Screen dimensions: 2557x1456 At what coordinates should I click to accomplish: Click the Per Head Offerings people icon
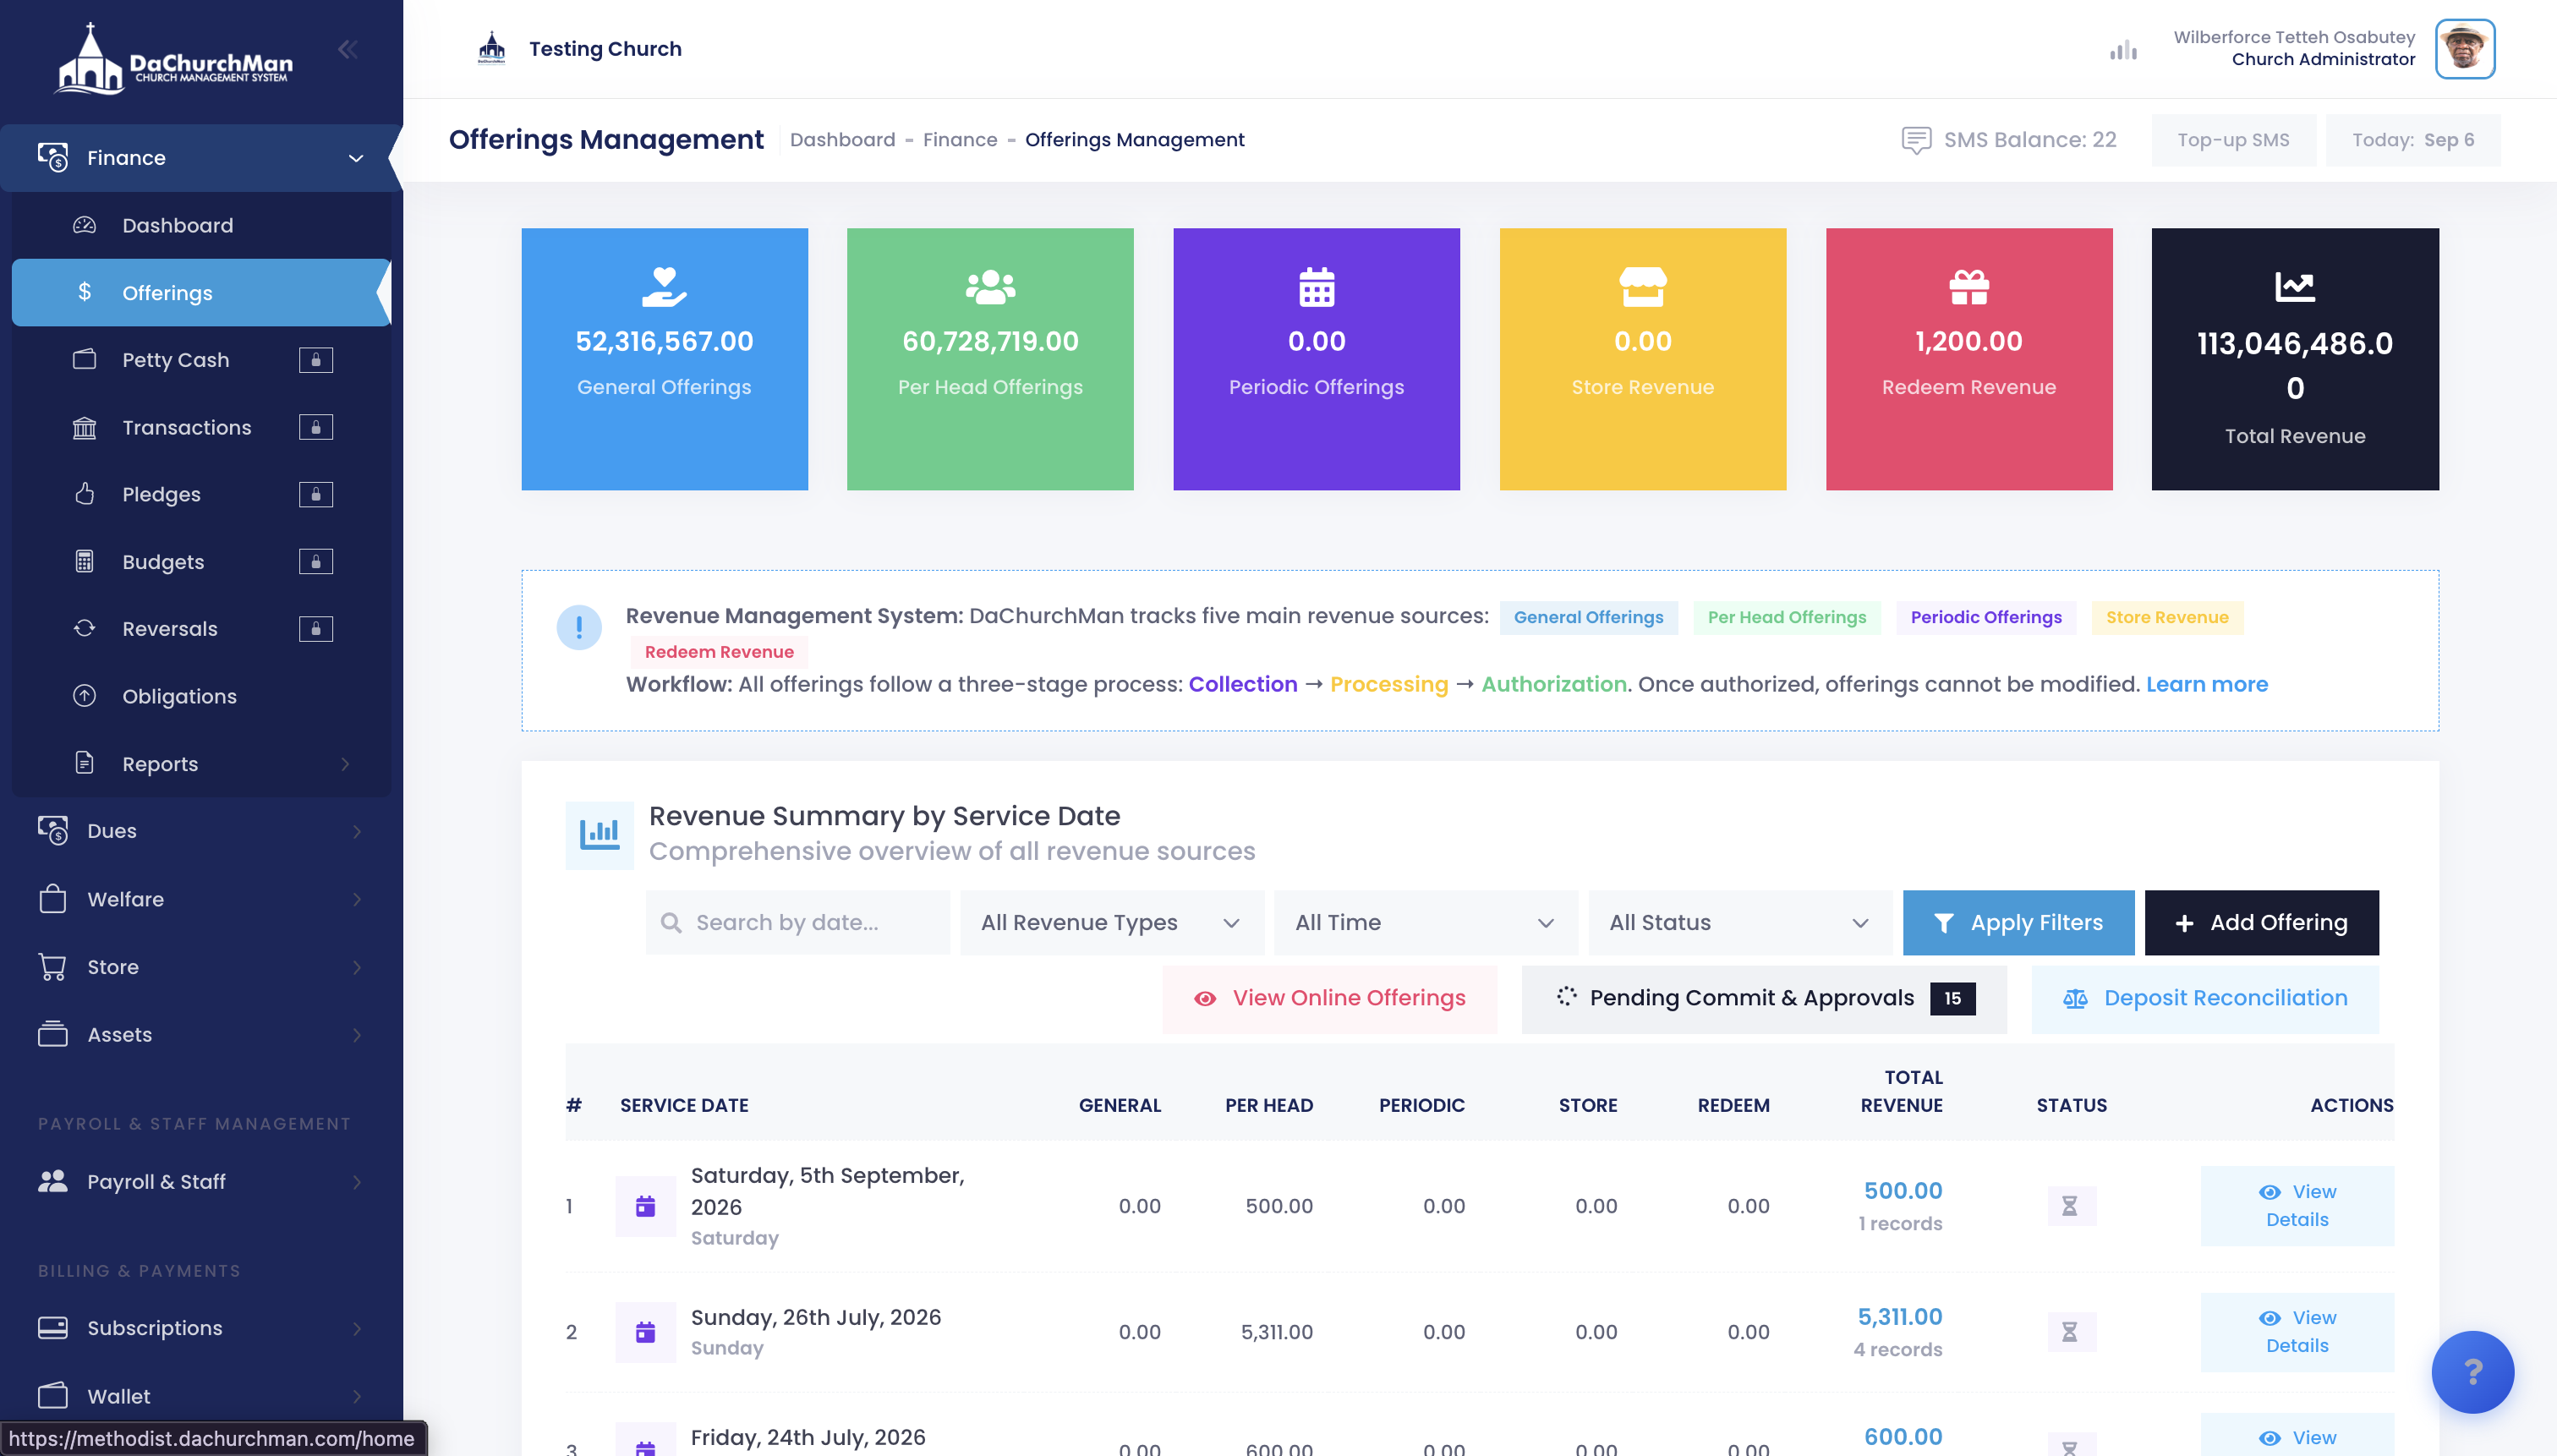(x=990, y=287)
